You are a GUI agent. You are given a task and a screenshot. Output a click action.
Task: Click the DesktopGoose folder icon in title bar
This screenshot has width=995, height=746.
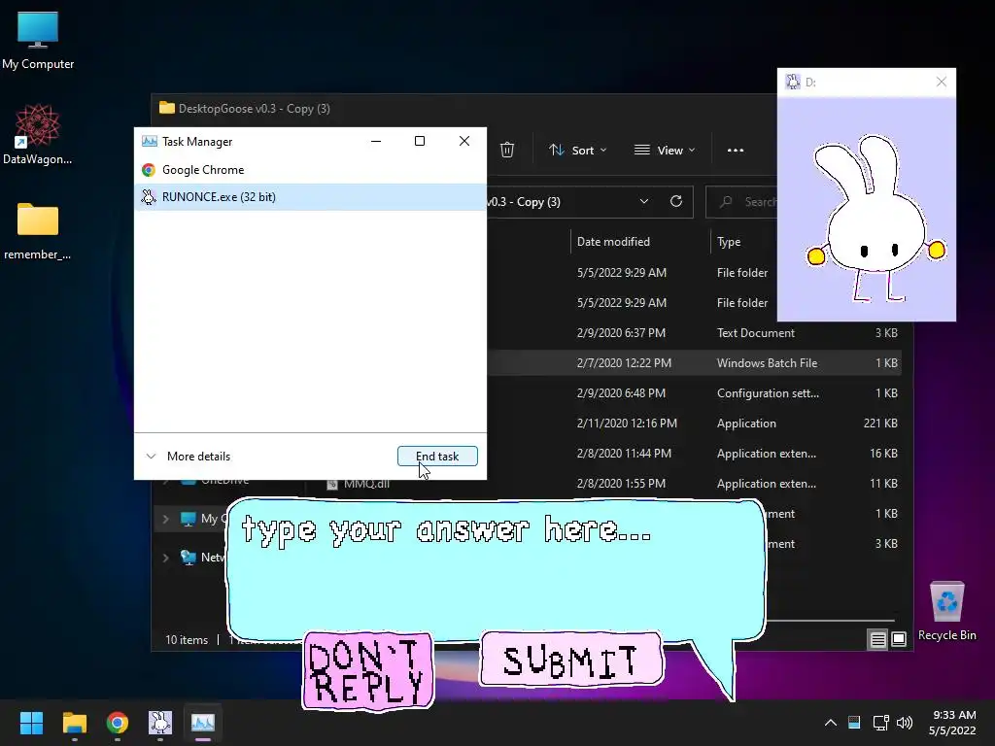coord(167,108)
